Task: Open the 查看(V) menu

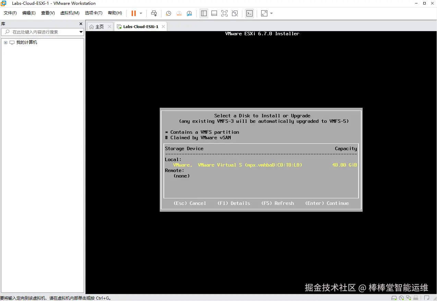Action: point(48,13)
